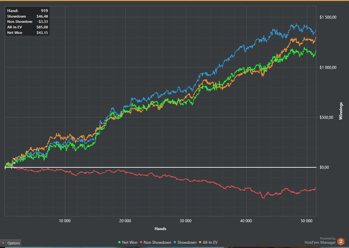Click the Powered by Hold'em Manager text
349x248 pixels.
click(x=320, y=241)
